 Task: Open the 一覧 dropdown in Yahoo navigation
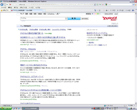58,14
